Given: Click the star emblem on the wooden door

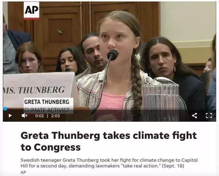Looking at the screenshot, I should click(60, 32).
